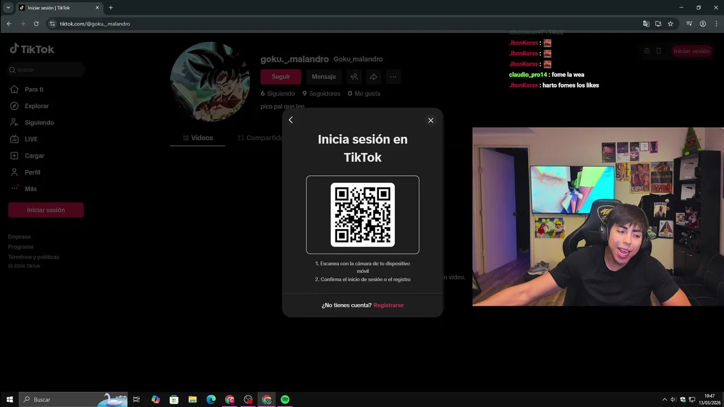
Task: Open Spotify from taskbar
Action: pos(285,400)
